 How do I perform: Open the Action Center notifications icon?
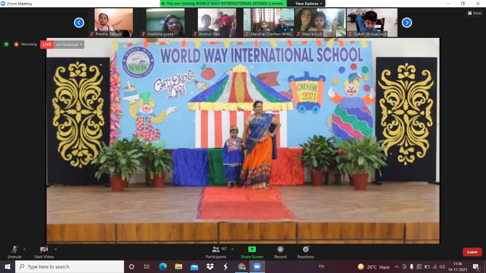pyautogui.click(x=476, y=267)
